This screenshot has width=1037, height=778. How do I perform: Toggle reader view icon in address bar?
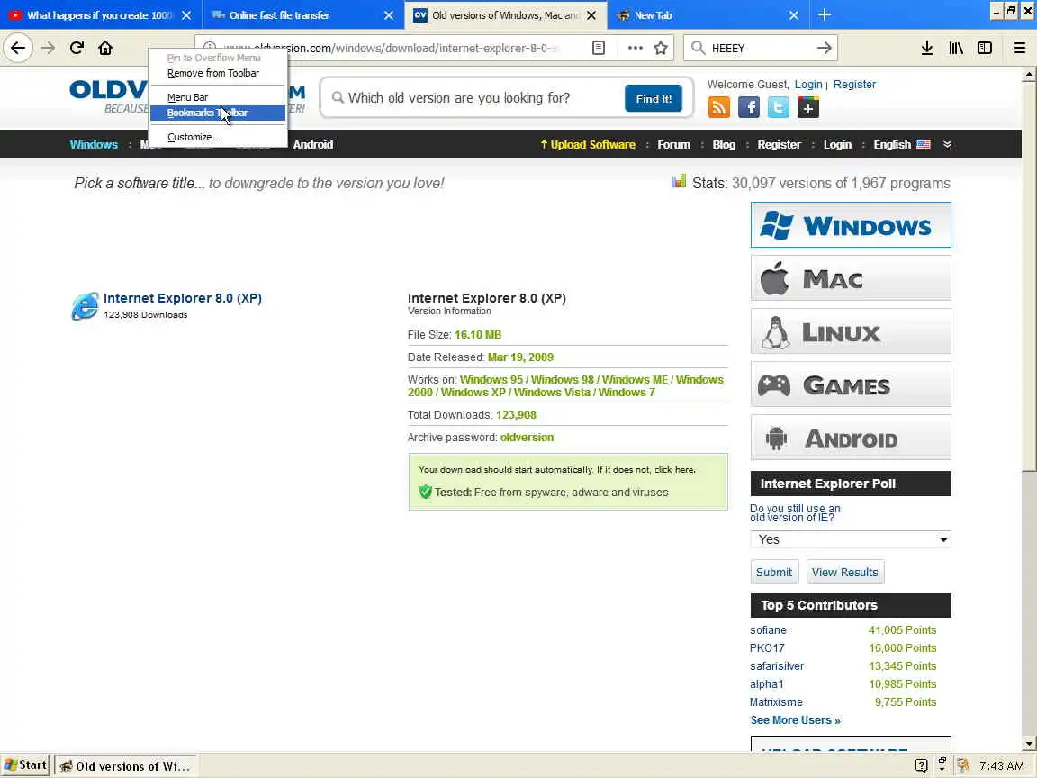tap(599, 48)
